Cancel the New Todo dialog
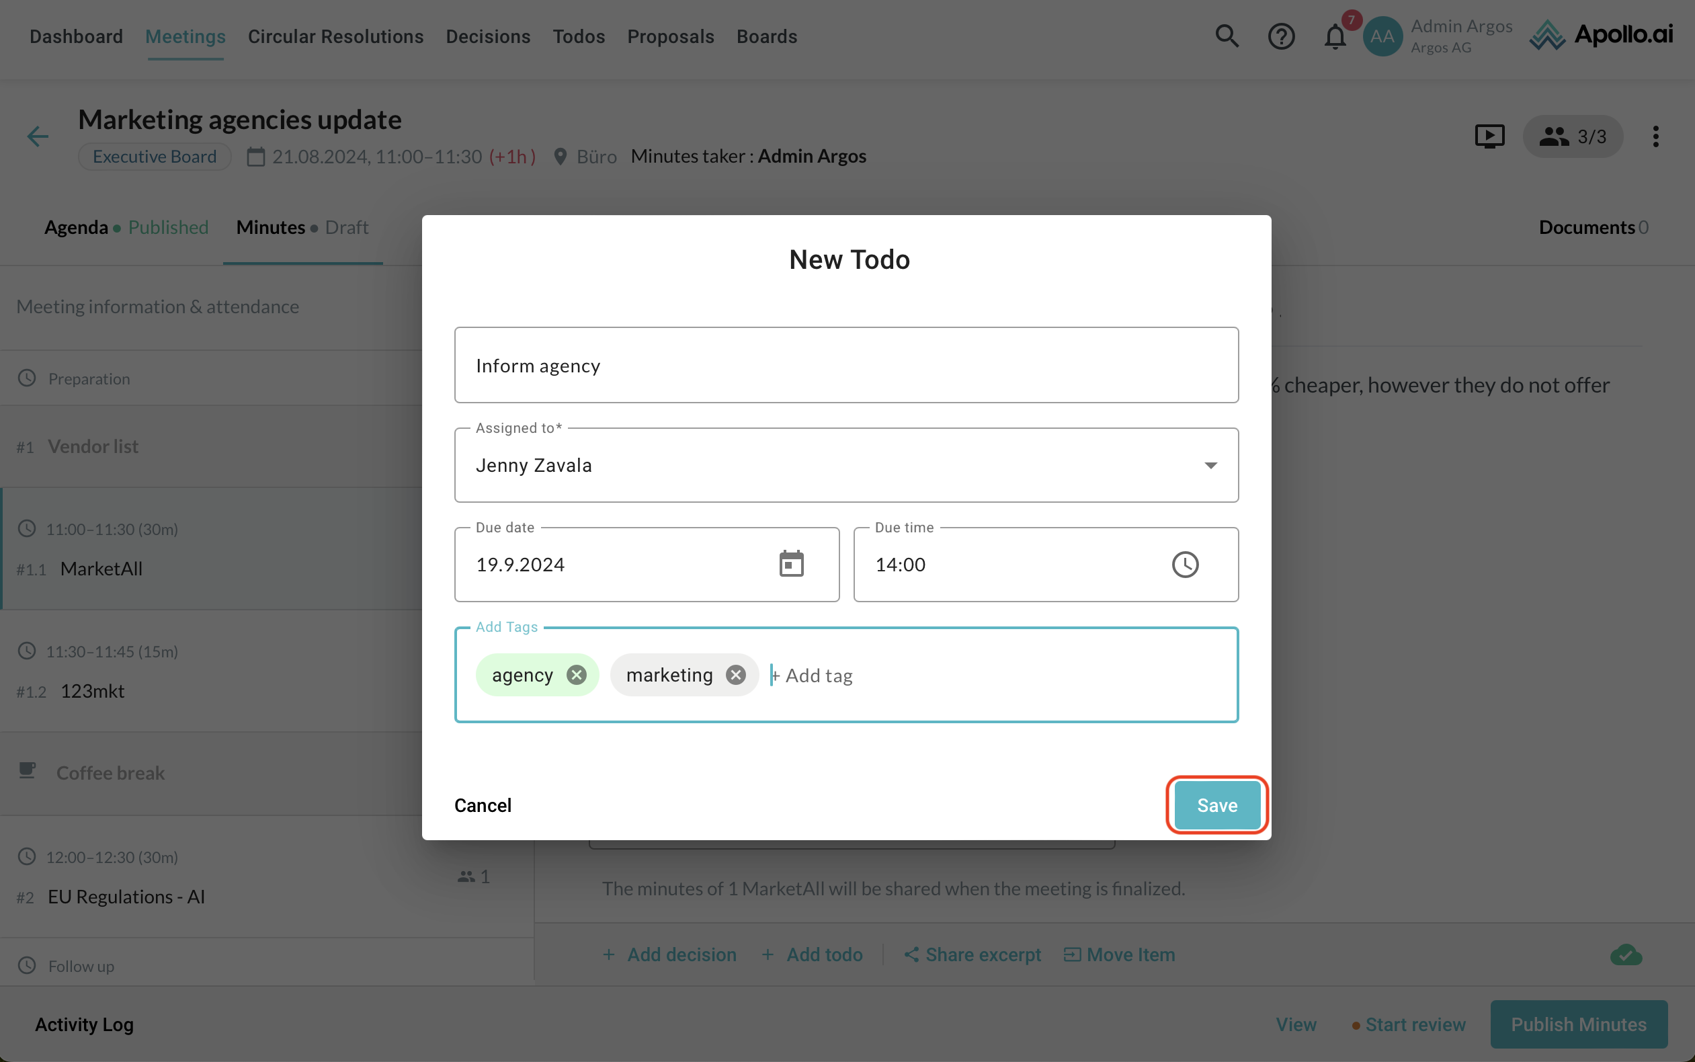 (483, 805)
